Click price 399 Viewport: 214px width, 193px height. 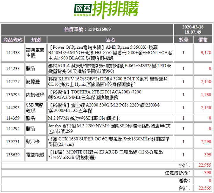(207, 155)
